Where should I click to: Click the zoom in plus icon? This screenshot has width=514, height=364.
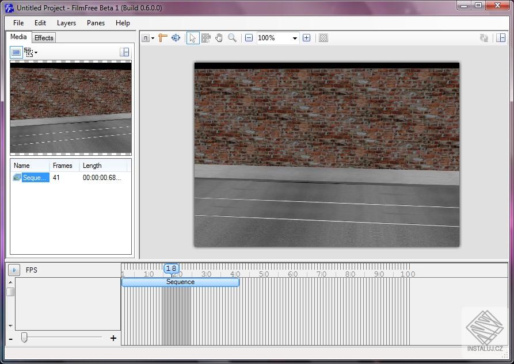[x=307, y=38]
